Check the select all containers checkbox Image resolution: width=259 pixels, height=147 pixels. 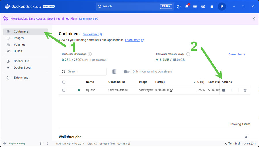(x=64, y=82)
